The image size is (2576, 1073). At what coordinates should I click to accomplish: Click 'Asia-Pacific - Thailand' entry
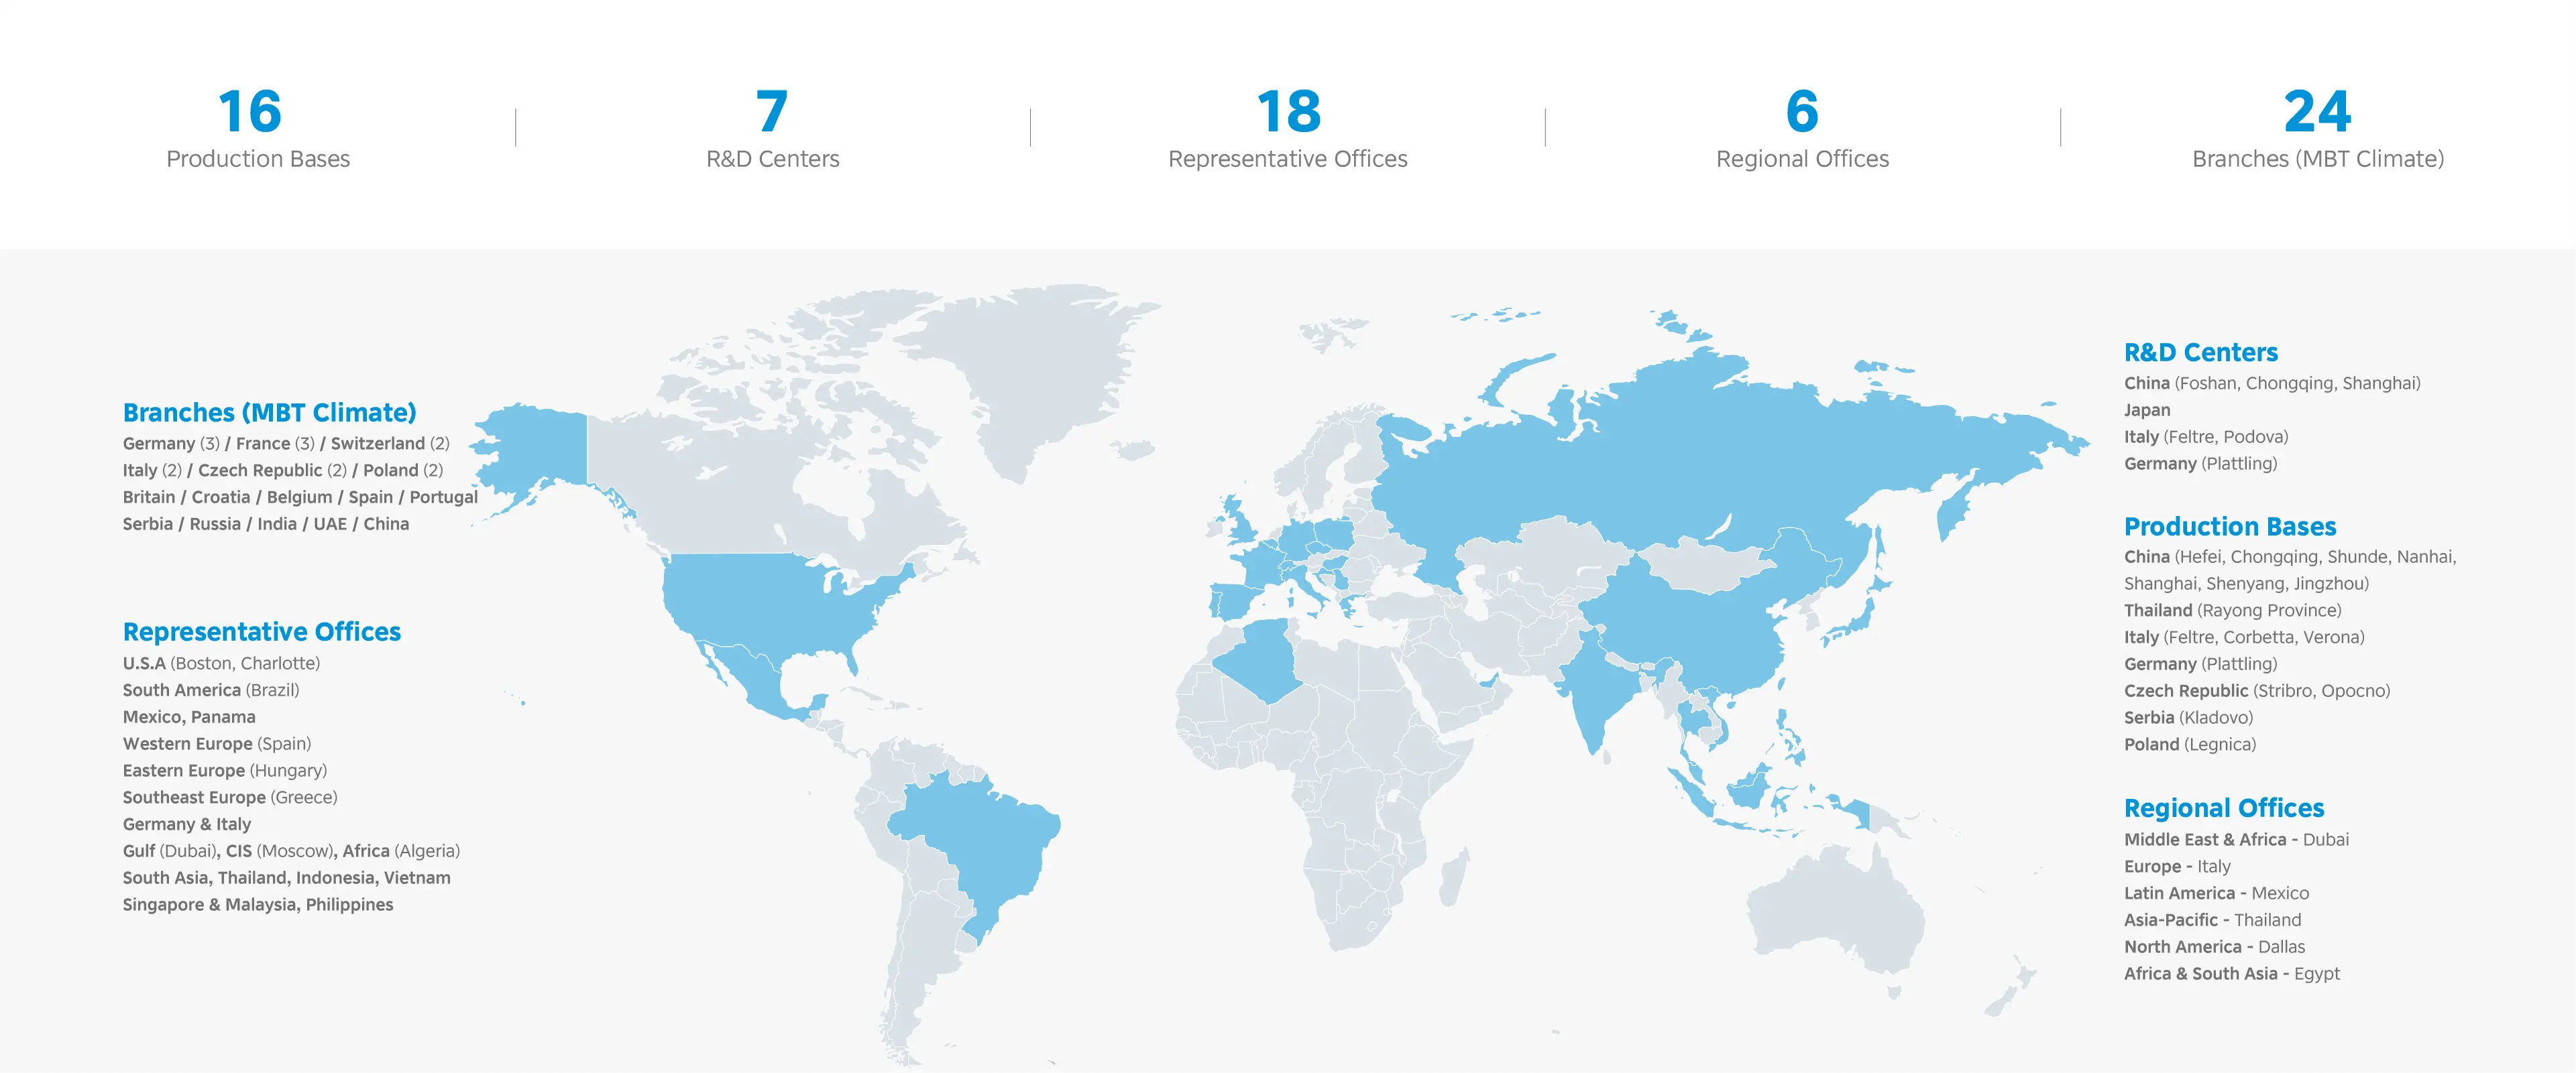2212,920
